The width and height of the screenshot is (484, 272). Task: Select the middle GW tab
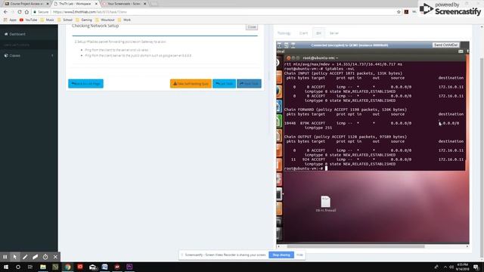pos(318,33)
